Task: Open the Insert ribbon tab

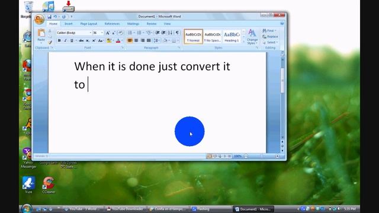Action: click(x=69, y=24)
